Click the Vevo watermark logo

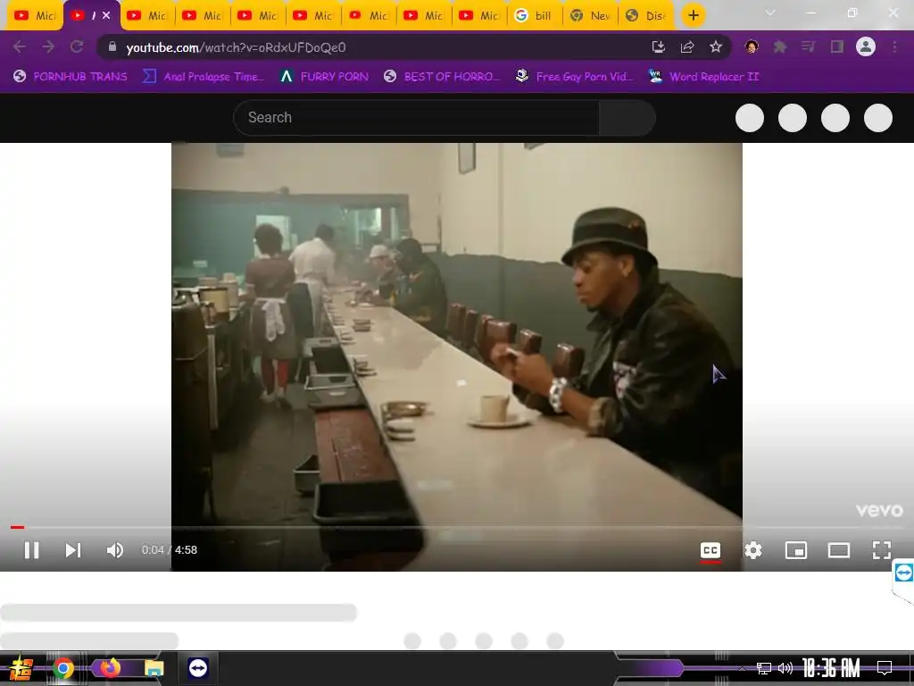[x=879, y=510]
